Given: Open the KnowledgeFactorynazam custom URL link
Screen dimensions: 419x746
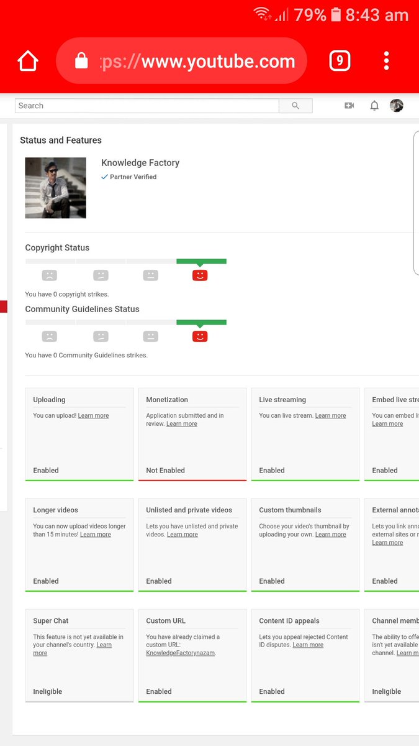Looking at the screenshot, I should (181, 653).
